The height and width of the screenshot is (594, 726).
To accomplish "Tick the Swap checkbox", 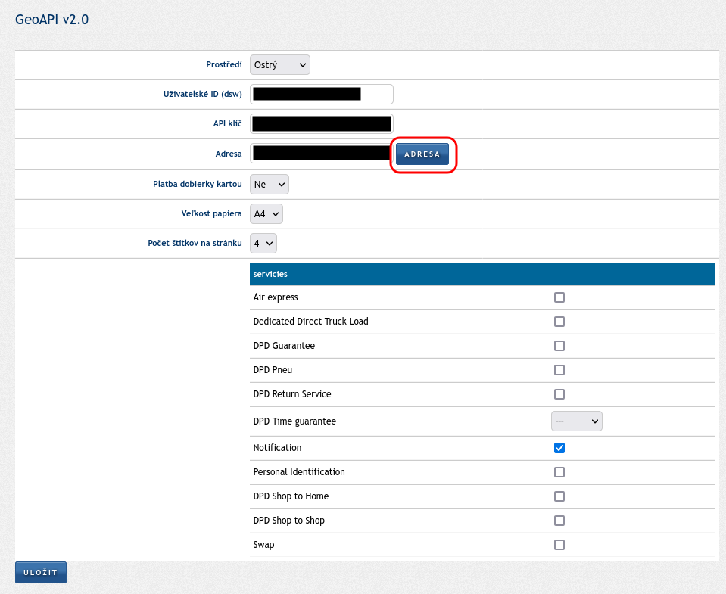I will click(559, 545).
